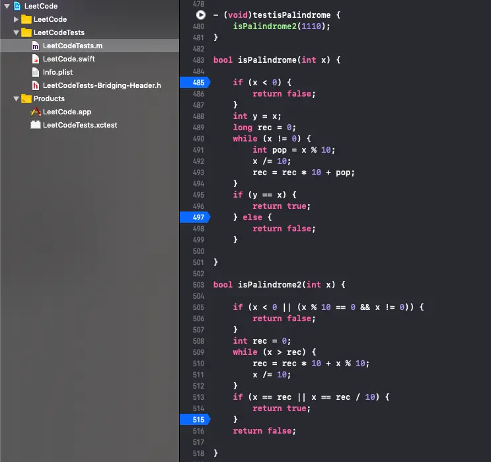Click the yellow LeetCodeTests folder icon
This screenshot has height=462, width=491.
(x=26, y=32)
